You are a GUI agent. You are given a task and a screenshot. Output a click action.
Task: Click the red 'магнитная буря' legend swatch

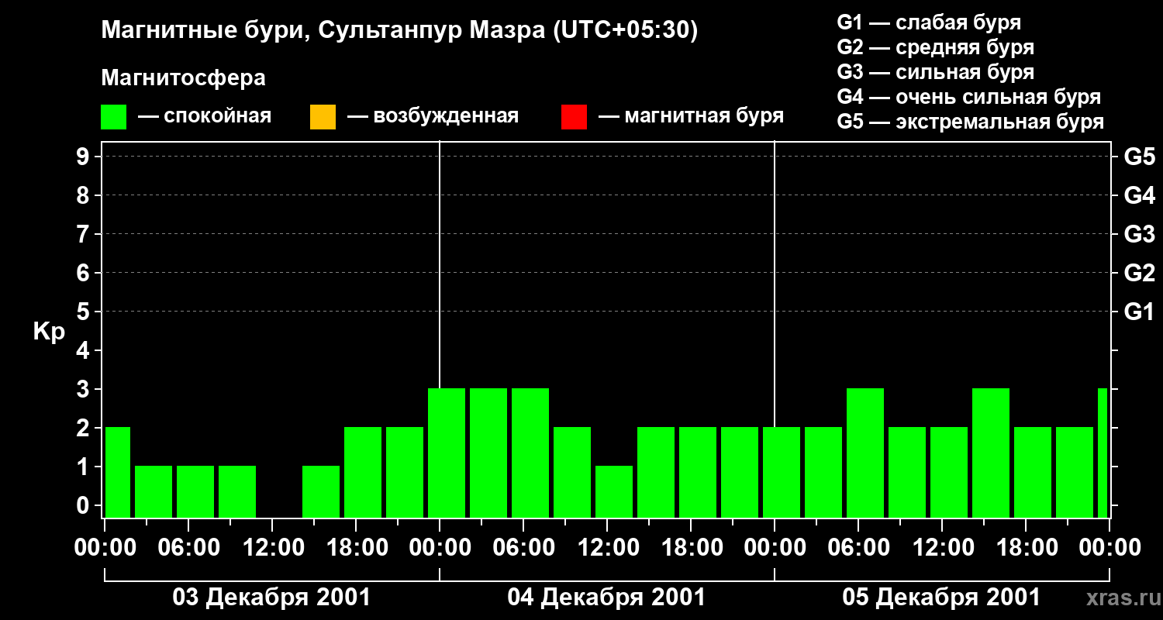click(x=574, y=117)
